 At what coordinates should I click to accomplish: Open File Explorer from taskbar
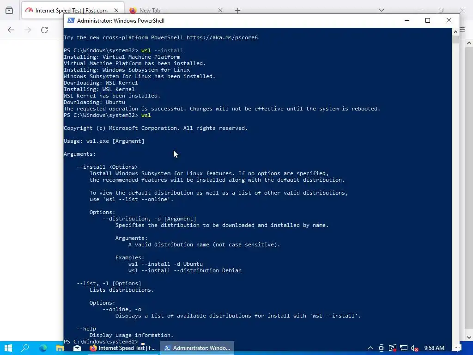pos(60,348)
